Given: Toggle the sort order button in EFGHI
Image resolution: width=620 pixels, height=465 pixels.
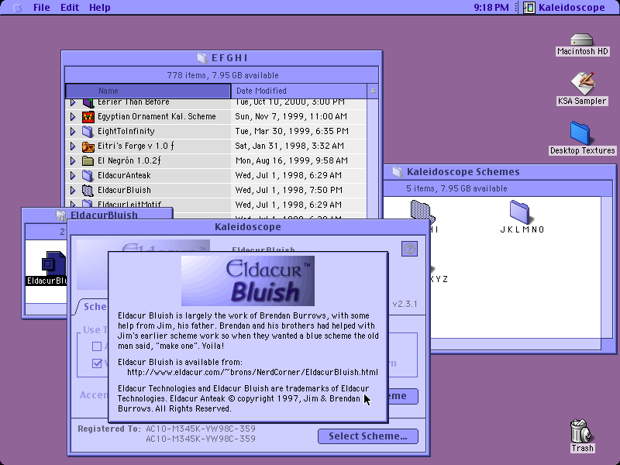Looking at the screenshot, I should point(373,91).
